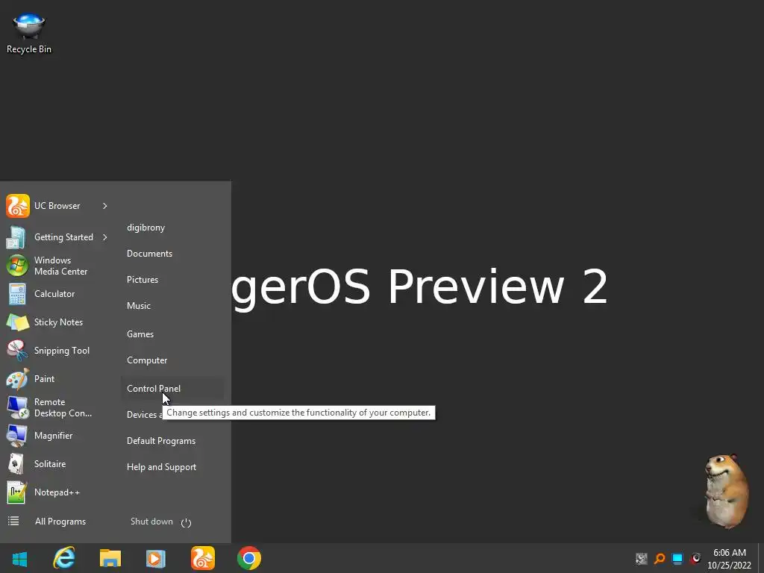The height and width of the screenshot is (573, 764).
Task: Open Remote Desktop Connection
Action: point(57,407)
